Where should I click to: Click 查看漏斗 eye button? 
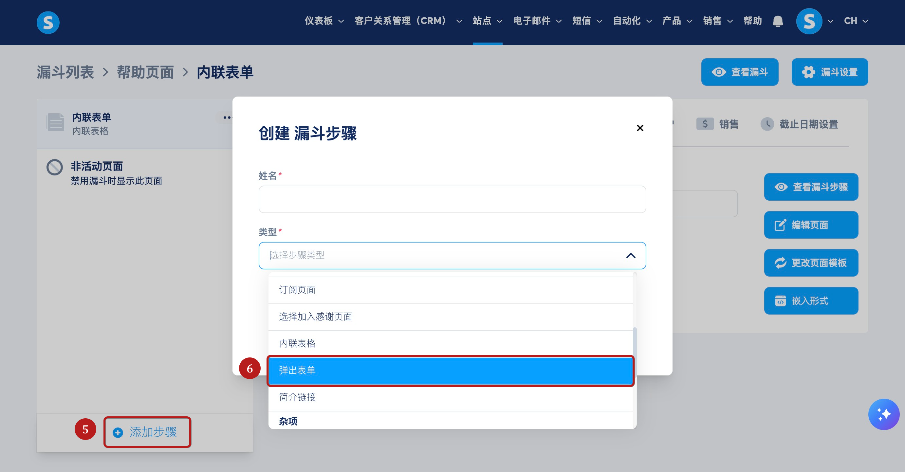click(x=740, y=72)
